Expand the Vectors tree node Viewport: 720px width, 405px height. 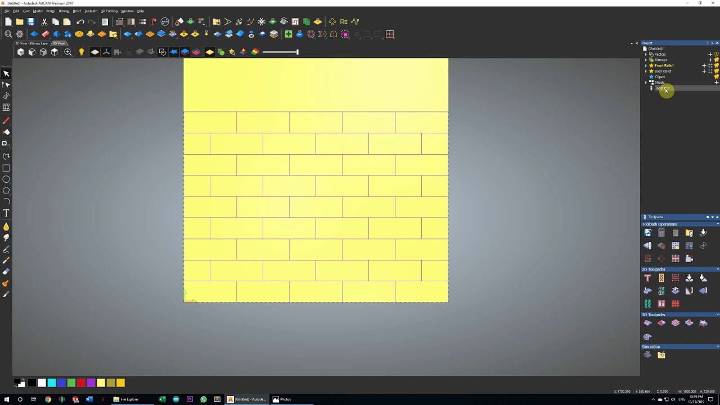coord(646,54)
